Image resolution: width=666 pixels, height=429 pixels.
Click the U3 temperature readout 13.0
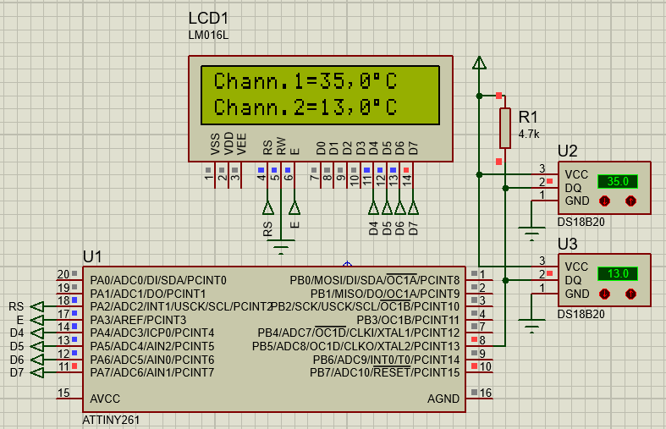point(618,273)
